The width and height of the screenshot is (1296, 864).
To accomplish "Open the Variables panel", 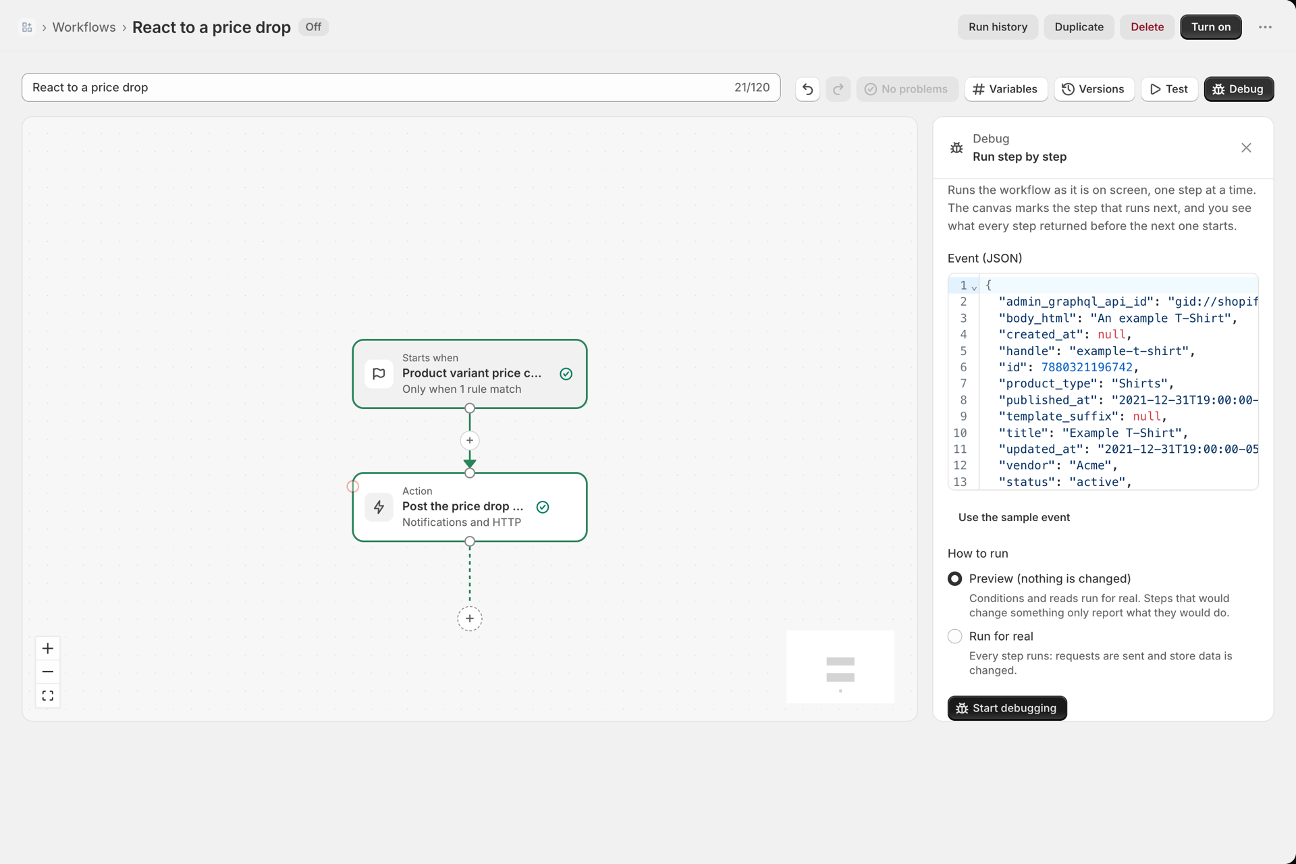I will coord(1005,89).
